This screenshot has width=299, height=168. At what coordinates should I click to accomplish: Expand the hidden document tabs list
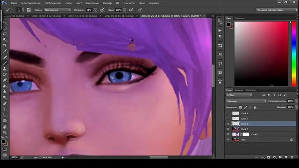[x=213, y=16]
